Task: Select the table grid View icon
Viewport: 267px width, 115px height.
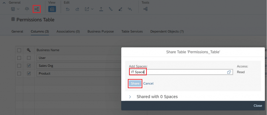Action: [52, 9]
